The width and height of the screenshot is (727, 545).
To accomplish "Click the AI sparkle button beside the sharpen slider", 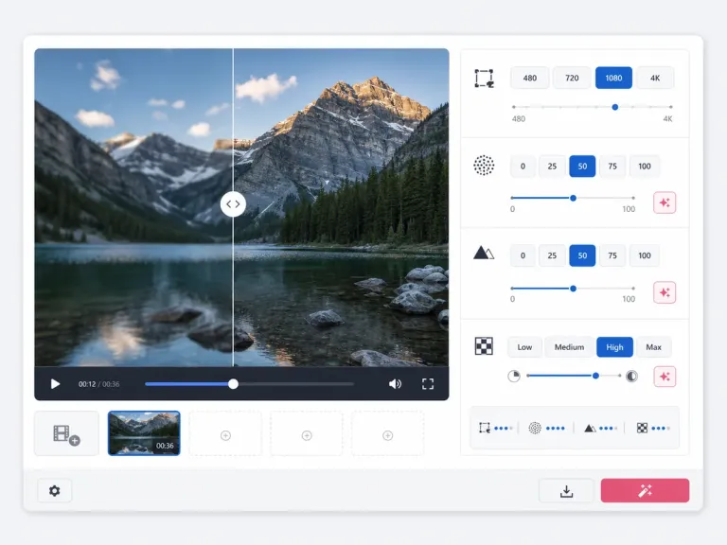I will [665, 292].
